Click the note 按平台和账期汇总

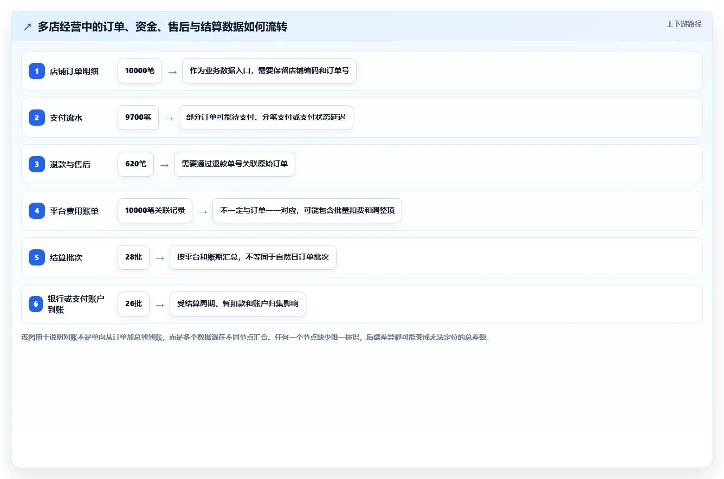pyautogui.click(x=253, y=257)
